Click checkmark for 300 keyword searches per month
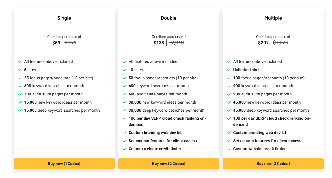 20,86
